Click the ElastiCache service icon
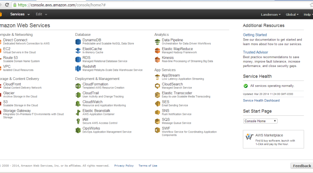This screenshot has width=313, height=173. pyautogui.click(x=78, y=51)
